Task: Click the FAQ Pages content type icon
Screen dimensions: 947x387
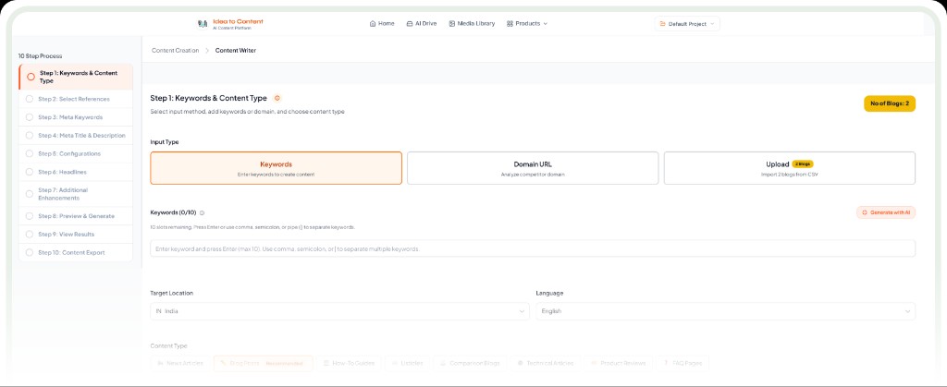Action: (x=666, y=364)
